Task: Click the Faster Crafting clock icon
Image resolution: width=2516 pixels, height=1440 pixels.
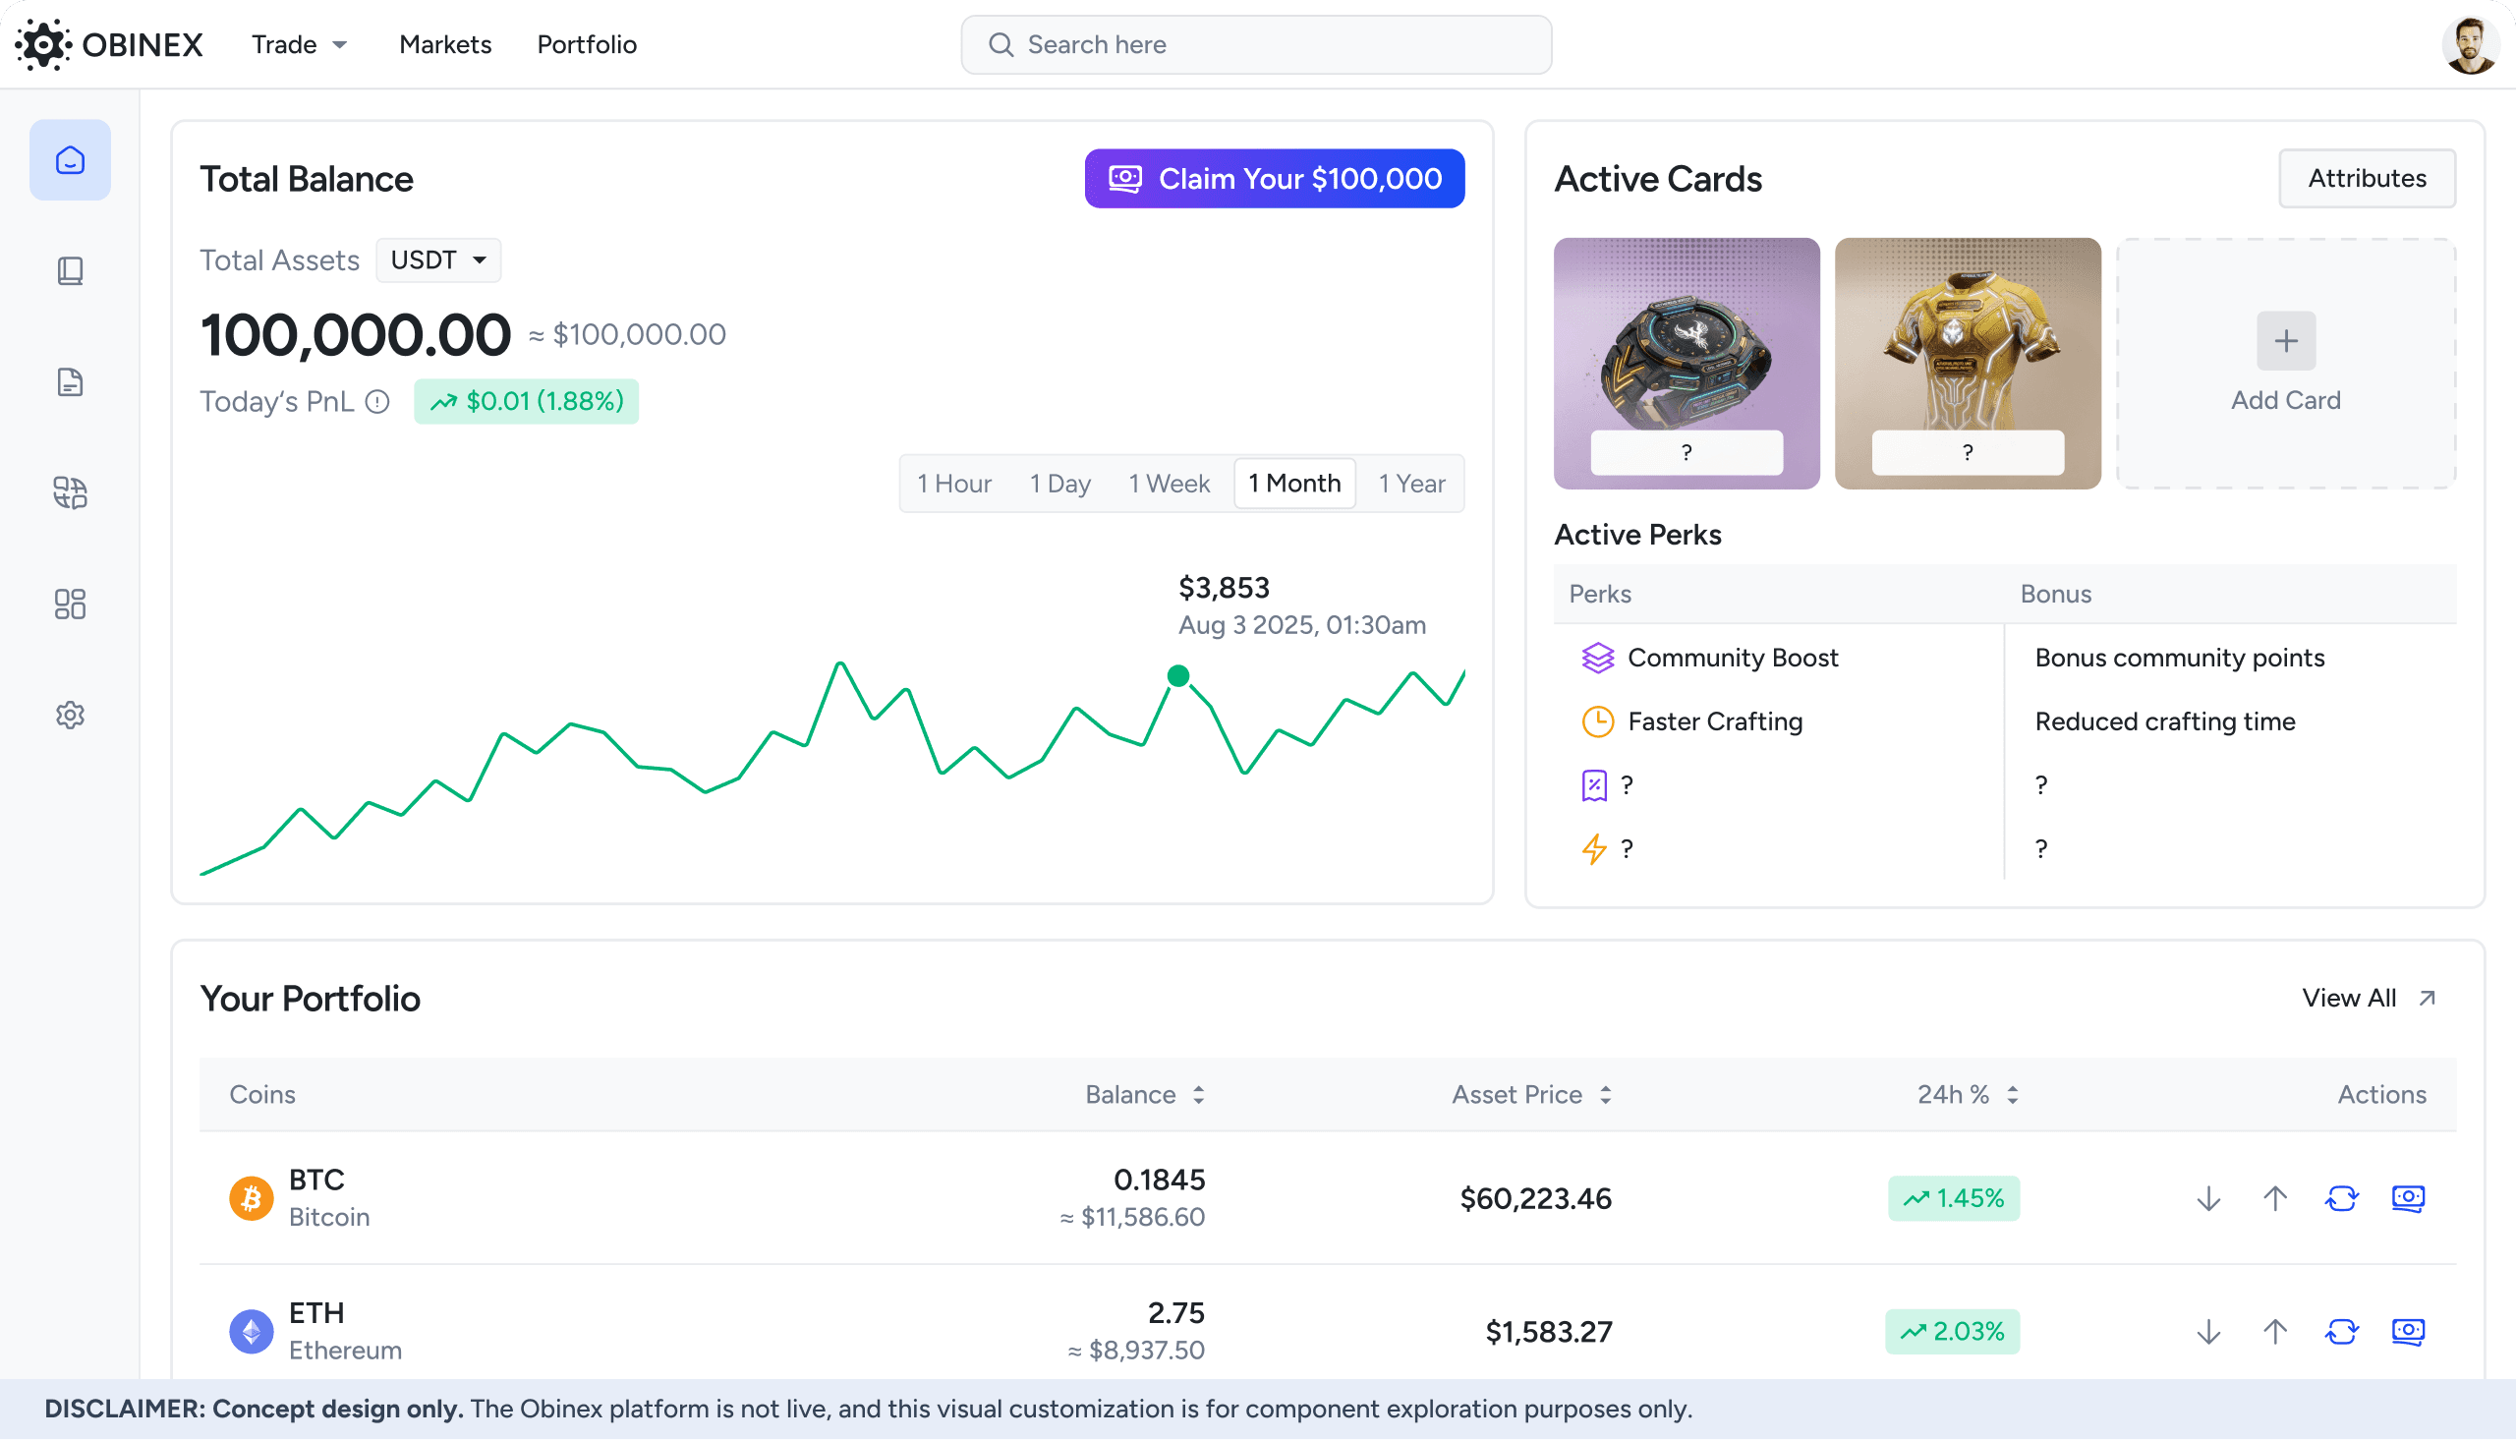Action: tap(1598, 722)
